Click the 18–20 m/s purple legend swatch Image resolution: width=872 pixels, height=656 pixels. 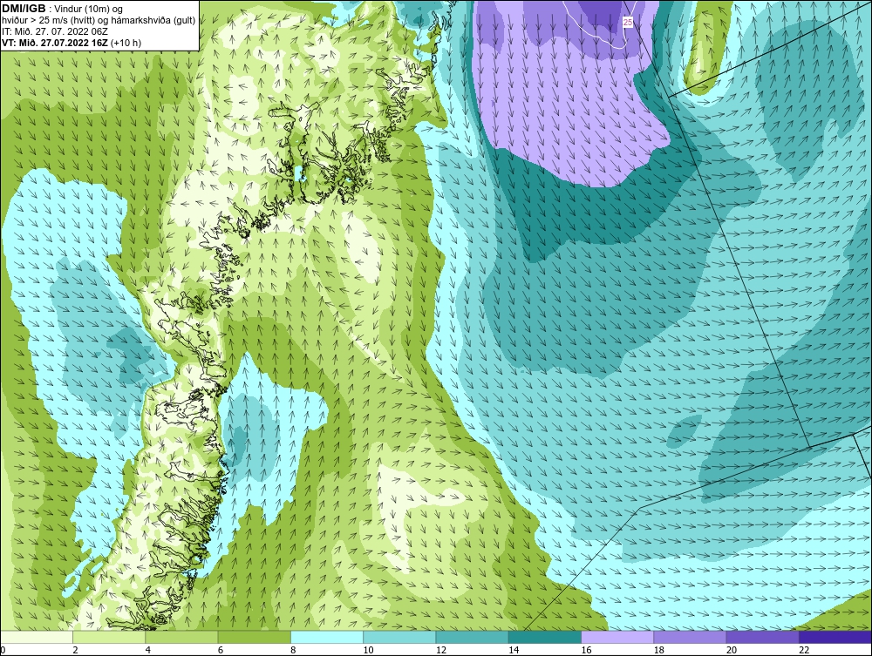[x=690, y=637]
